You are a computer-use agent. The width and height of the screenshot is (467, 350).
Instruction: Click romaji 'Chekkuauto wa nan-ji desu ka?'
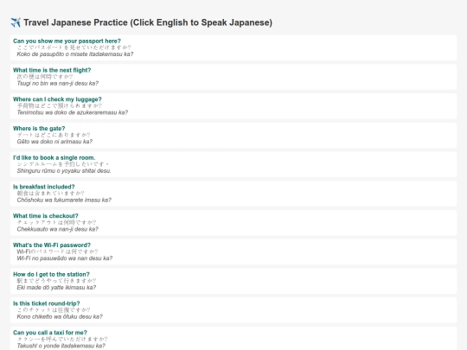point(57,229)
